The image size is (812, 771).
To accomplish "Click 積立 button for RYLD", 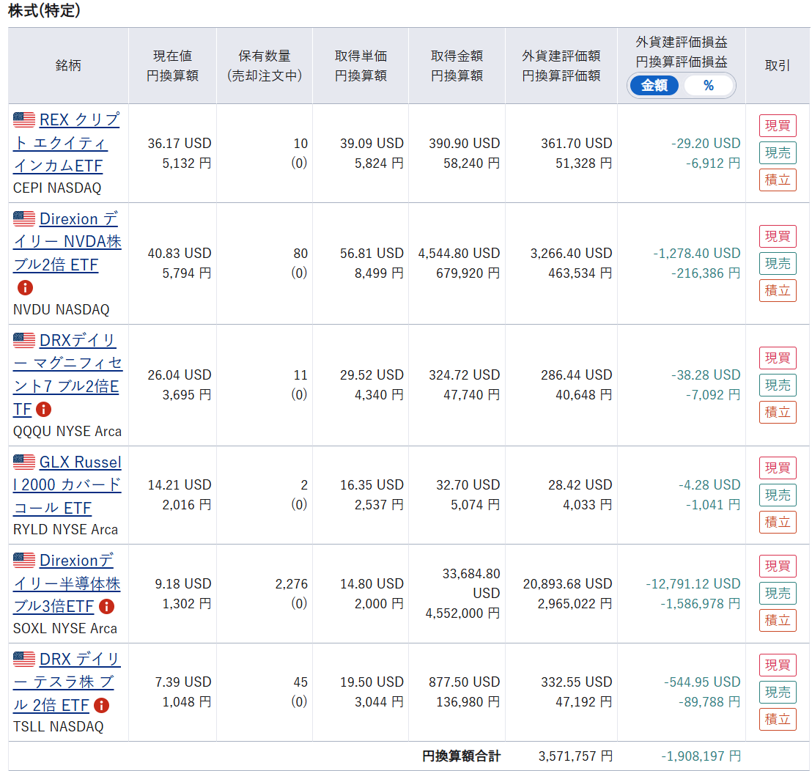I will 778,522.
